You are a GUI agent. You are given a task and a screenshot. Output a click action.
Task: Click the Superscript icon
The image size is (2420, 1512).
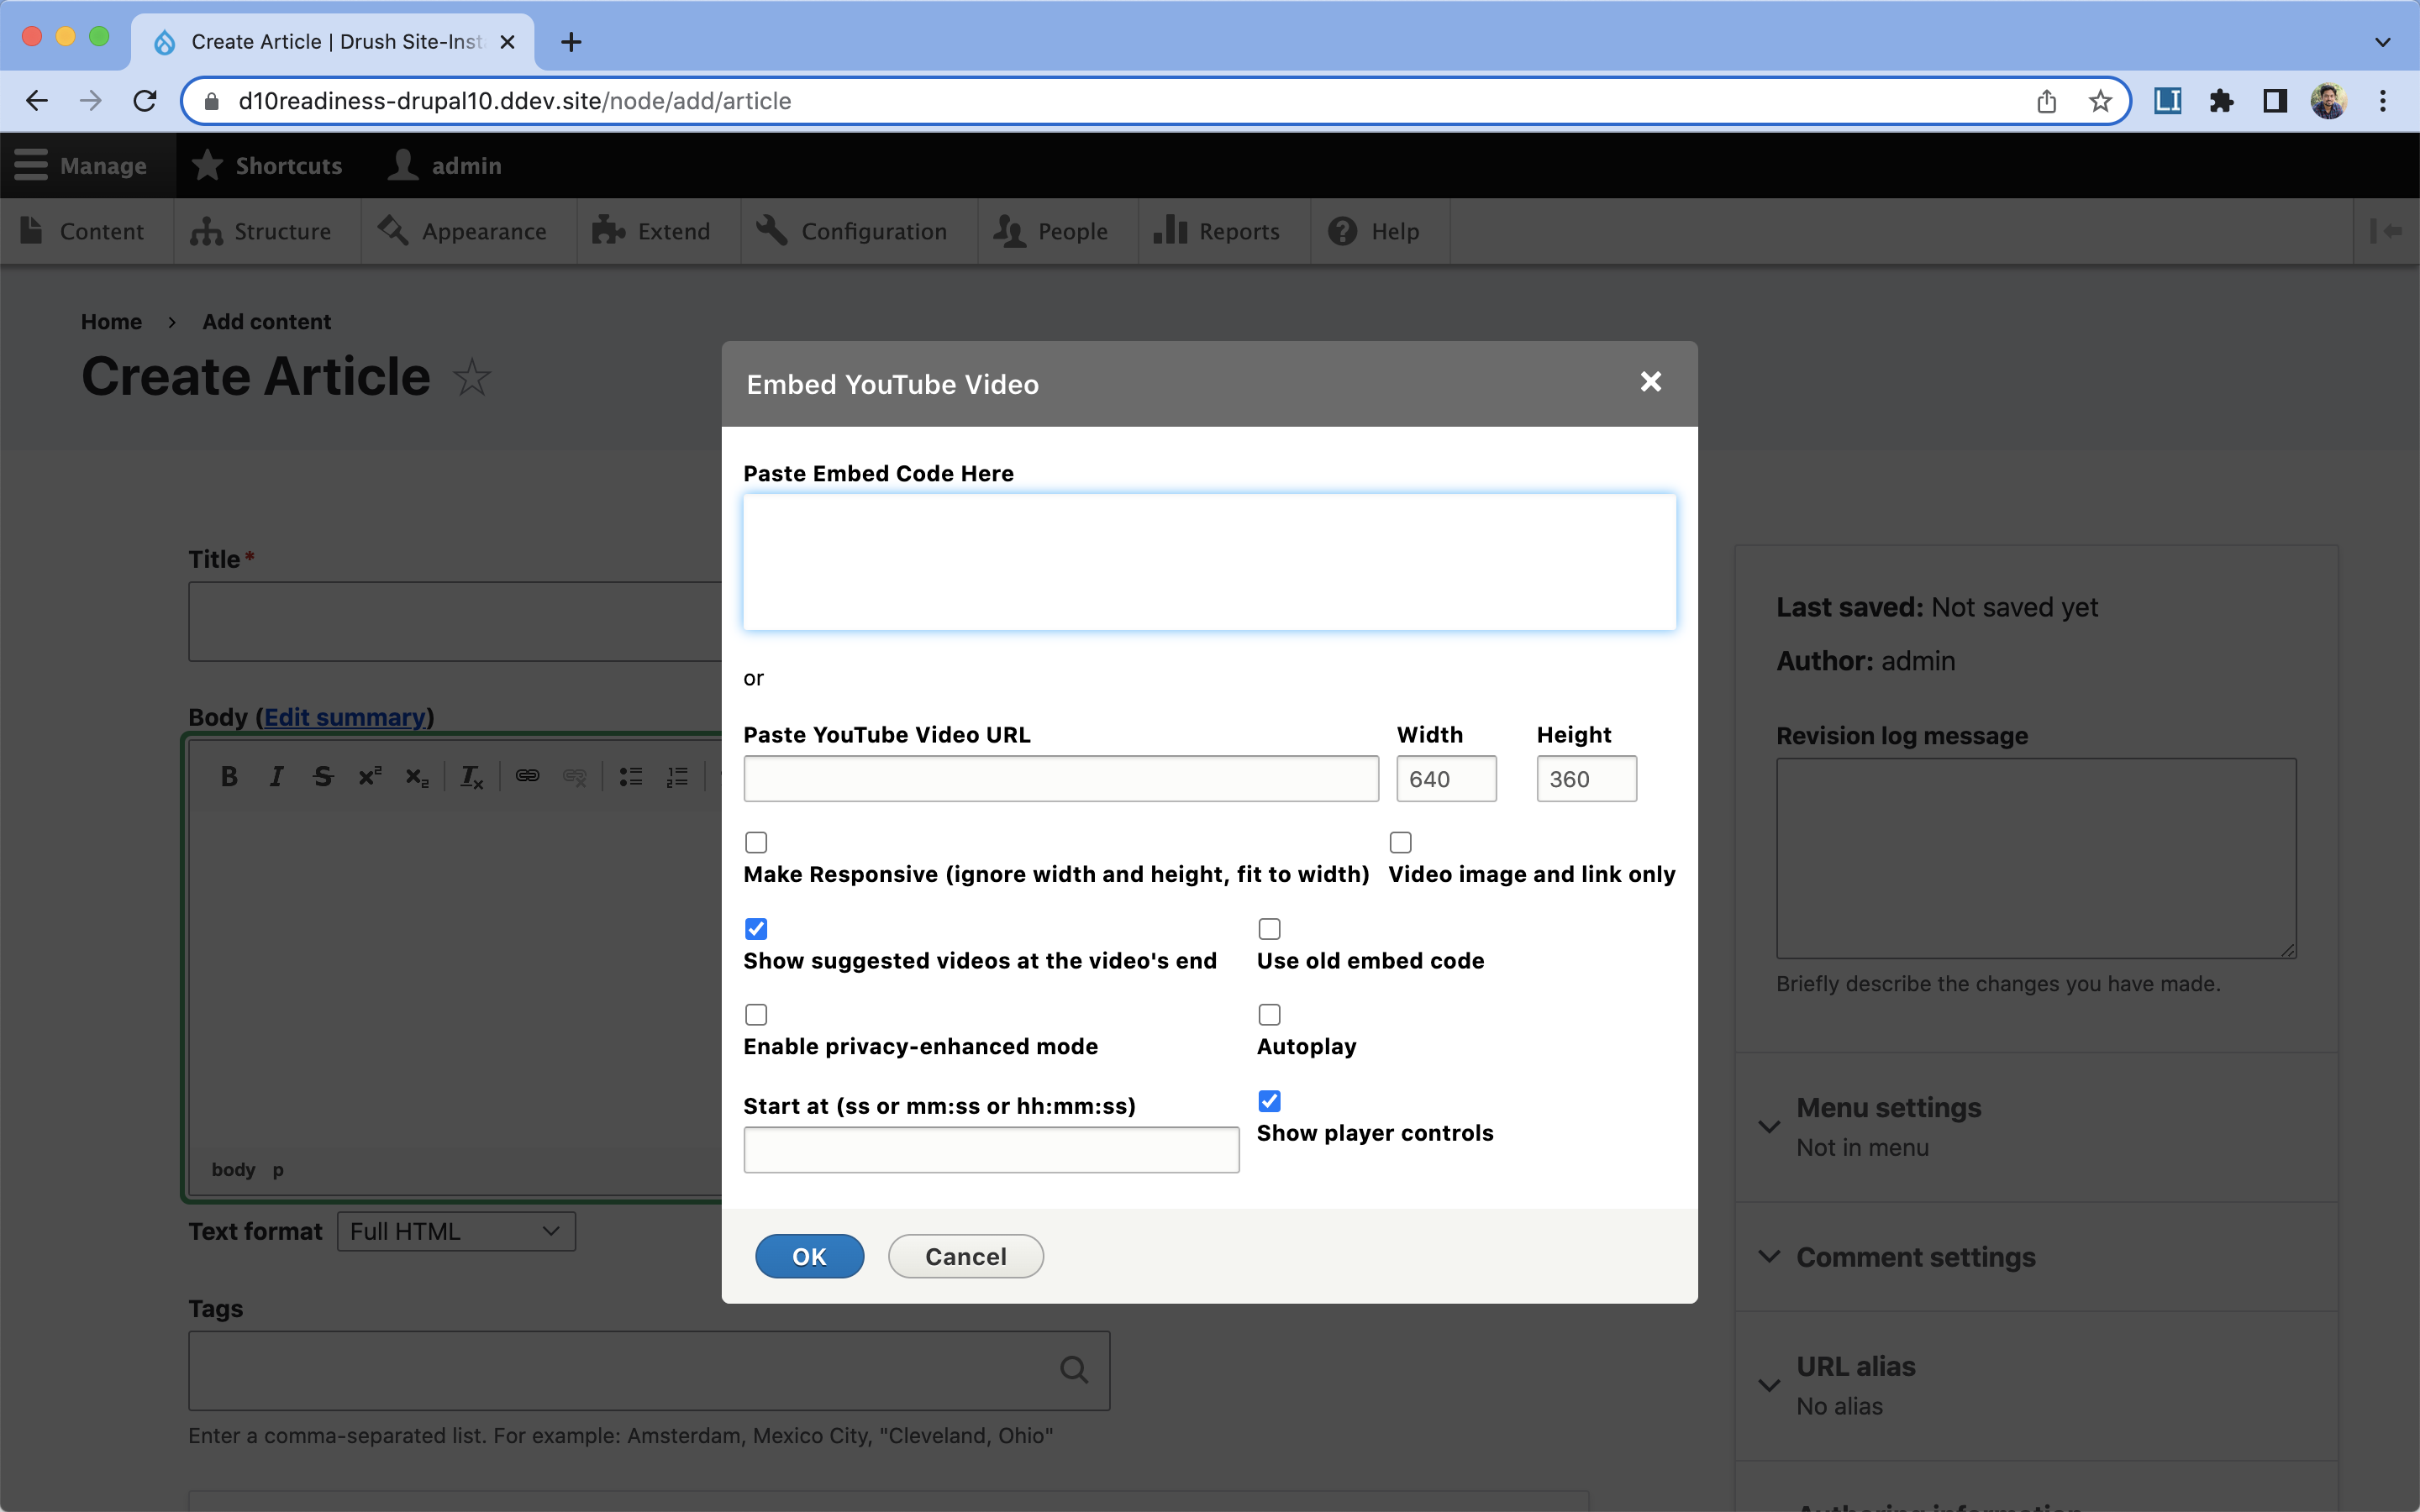(369, 777)
